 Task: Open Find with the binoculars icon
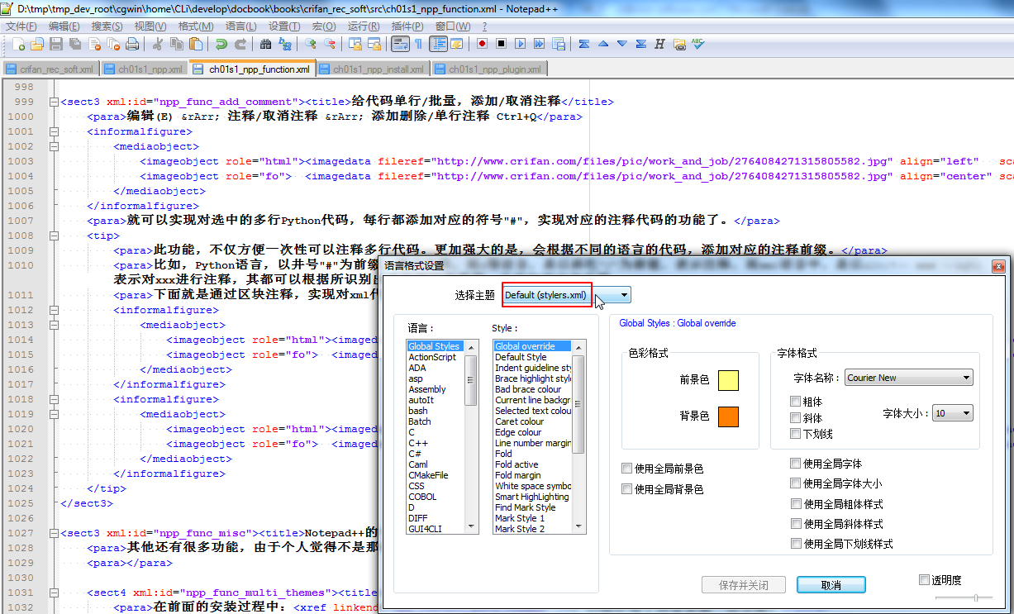tap(265, 44)
